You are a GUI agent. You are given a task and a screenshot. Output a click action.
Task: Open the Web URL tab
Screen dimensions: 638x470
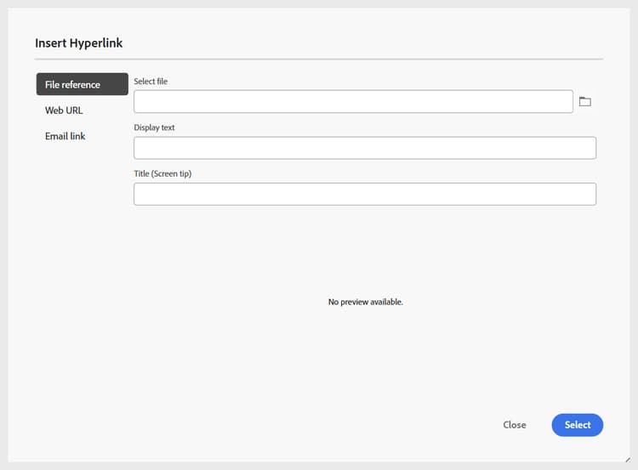coord(64,110)
